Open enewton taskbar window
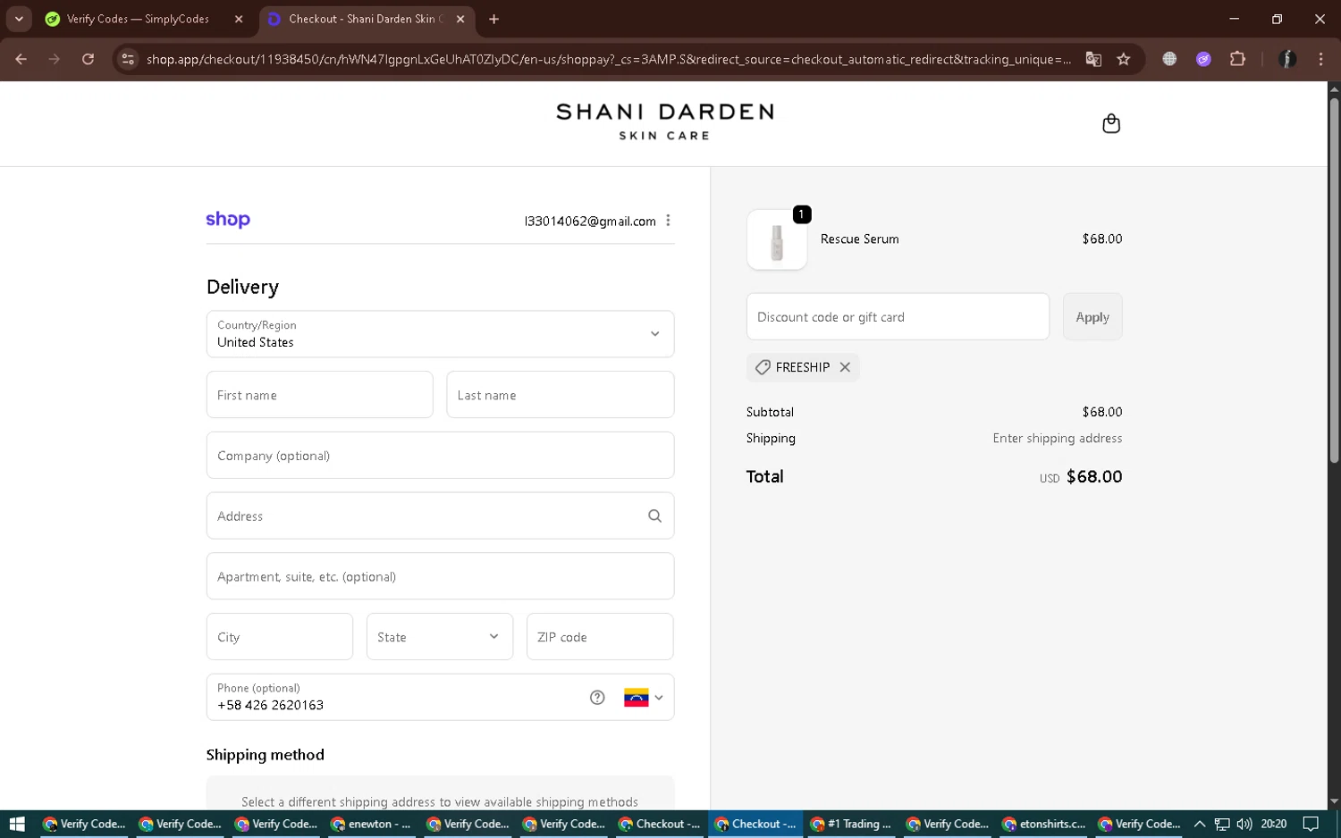Viewport: 1341px width, 838px height. pyautogui.click(x=371, y=825)
